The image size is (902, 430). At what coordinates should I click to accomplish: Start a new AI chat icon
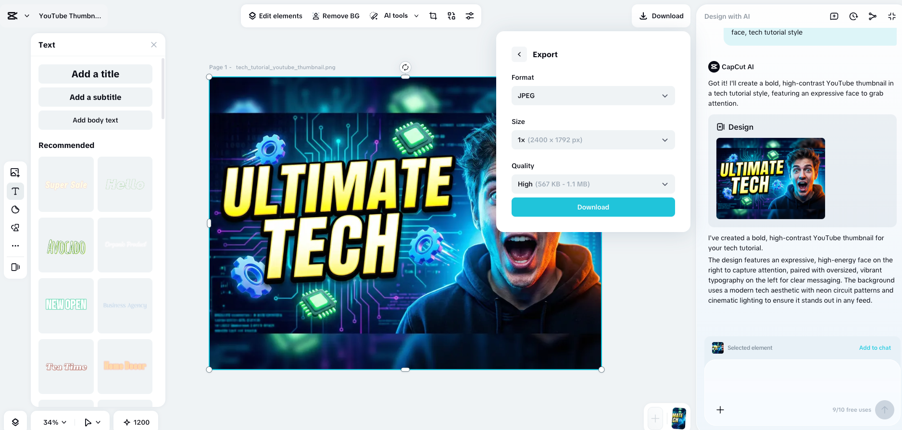pos(834,16)
